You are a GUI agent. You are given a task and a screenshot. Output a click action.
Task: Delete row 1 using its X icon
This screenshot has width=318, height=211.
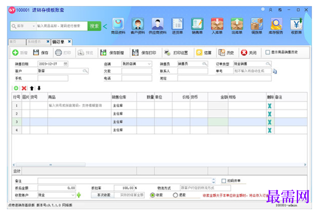pyautogui.click(x=269, y=106)
